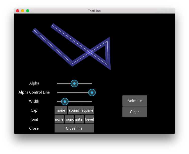Click the green window zoom button
Screen dimensions: 189x154
click(x=28, y=11)
